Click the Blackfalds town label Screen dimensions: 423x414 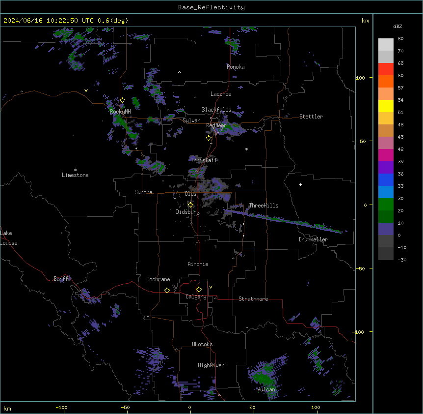click(216, 110)
